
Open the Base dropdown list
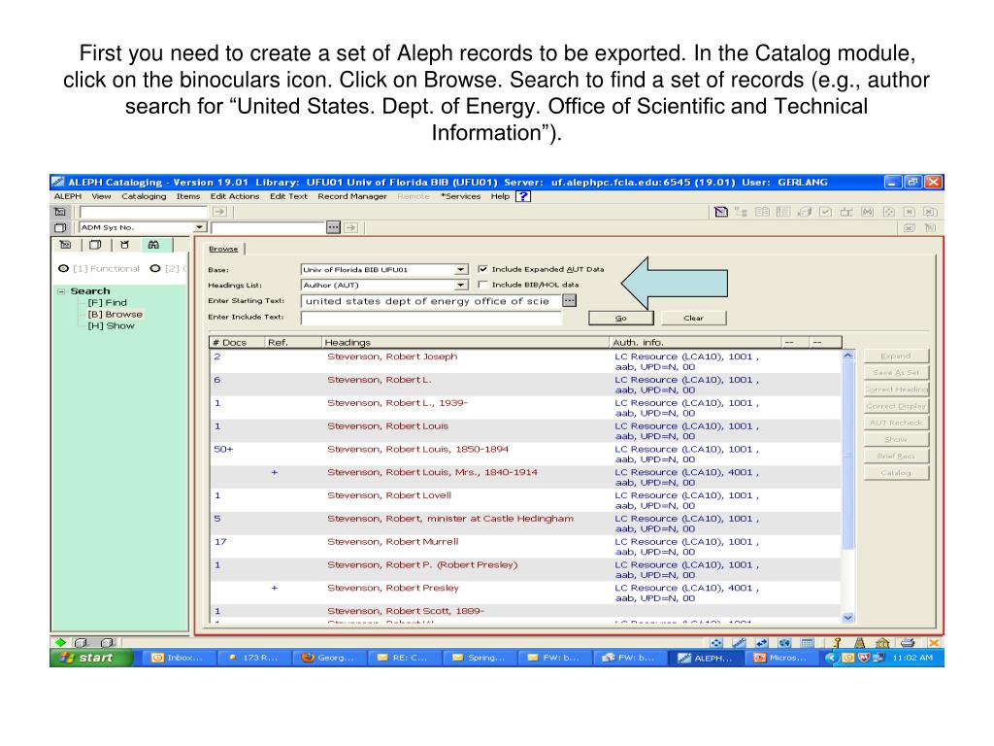click(461, 270)
